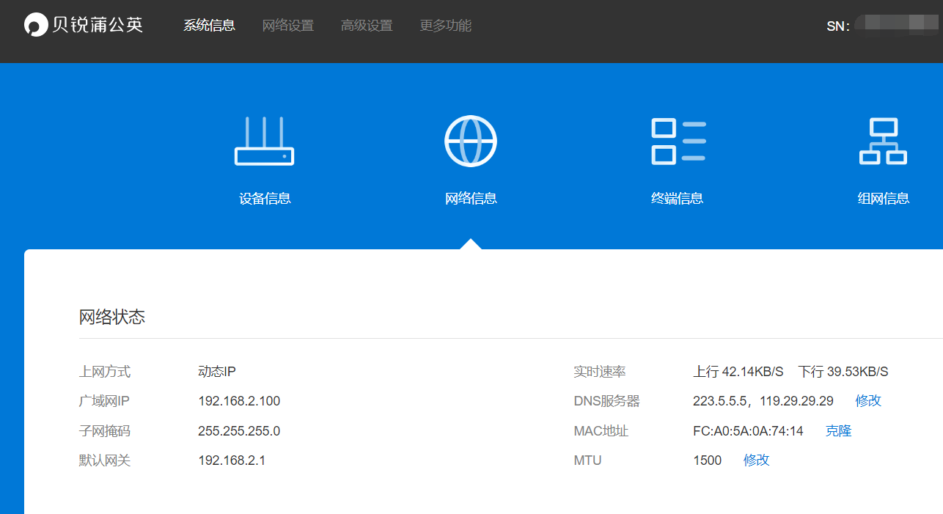Image resolution: width=943 pixels, height=514 pixels.
Task: Open the 组网信息 topology icon
Action: (883, 141)
